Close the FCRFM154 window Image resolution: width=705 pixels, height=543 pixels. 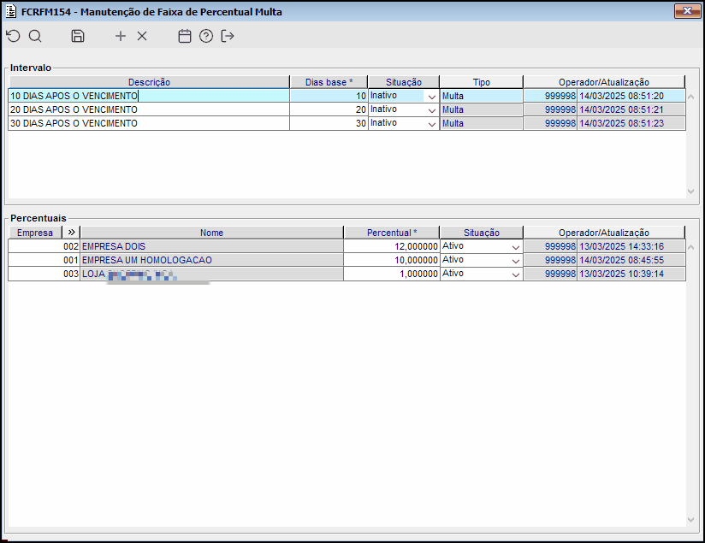point(687,11)
